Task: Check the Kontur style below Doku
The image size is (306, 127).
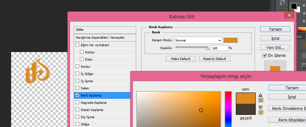Action: pos(78,66)
